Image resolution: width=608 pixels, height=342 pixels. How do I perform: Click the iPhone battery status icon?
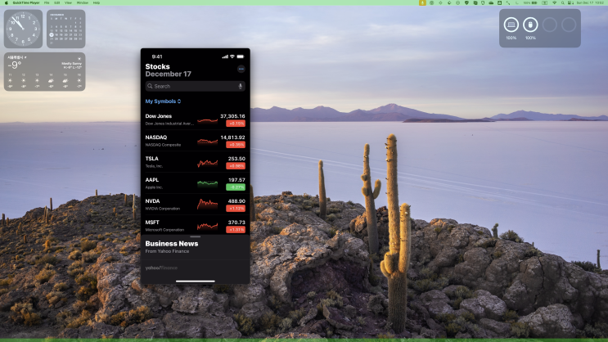coord(241,56)
